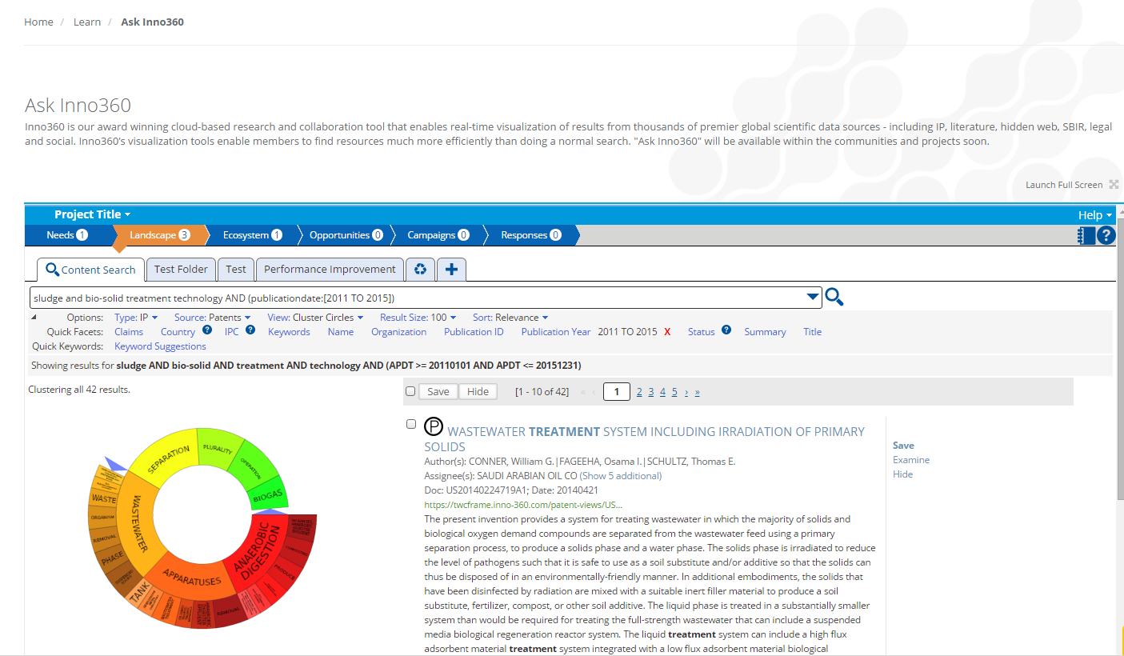Open the twcframe patent-views URL link

coord(523,505)
